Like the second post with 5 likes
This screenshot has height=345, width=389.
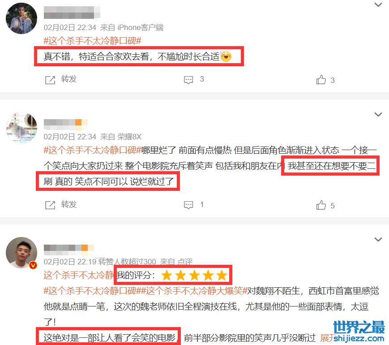[321, 205]
